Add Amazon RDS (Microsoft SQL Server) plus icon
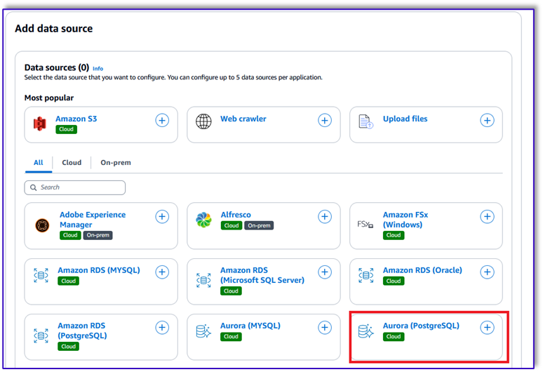The width and height of the screenshot is (543, 372). pyautogui.click(x=325, y=272)
